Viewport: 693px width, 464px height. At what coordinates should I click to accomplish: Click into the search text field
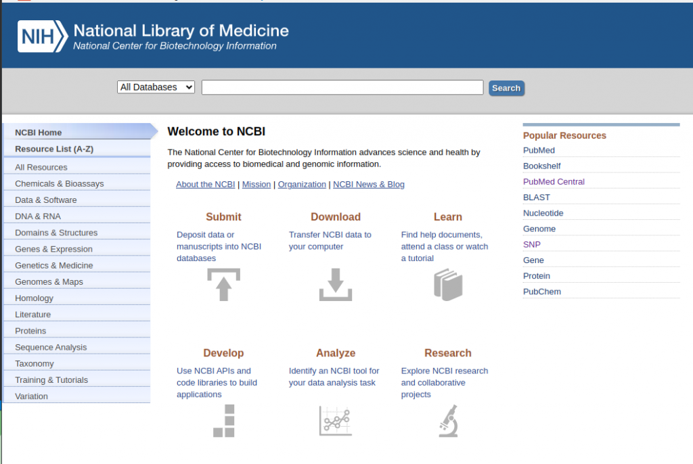(342, 87)
